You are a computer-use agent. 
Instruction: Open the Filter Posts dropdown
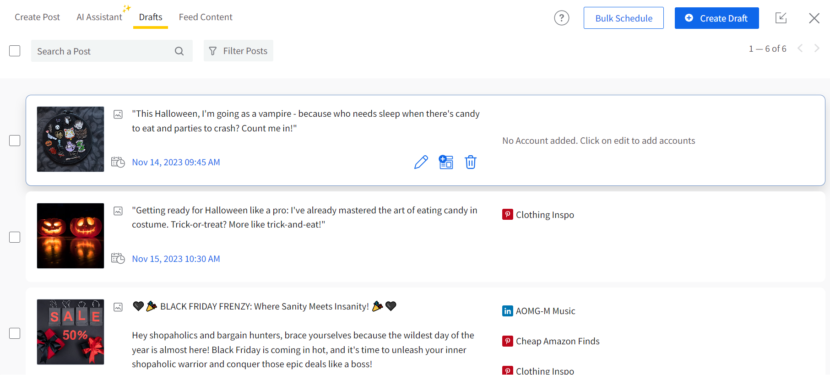239,51
